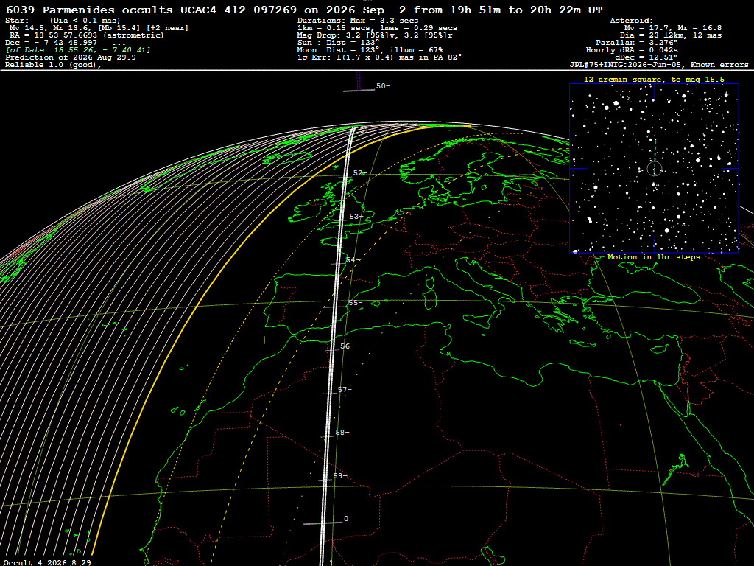The width and height of the screenshot is (754, 566).
Task: Click the 'Mag Drop' information line
Action: coord(375,35)
